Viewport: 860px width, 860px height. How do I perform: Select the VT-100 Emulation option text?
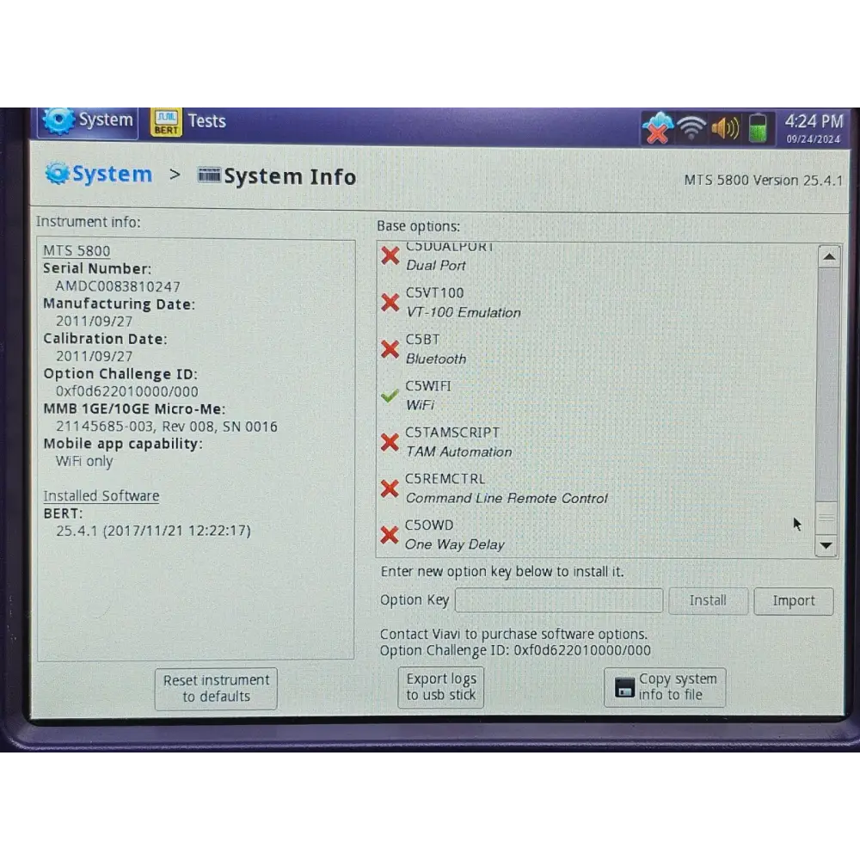pyautogui.click(x=464, y=313)
